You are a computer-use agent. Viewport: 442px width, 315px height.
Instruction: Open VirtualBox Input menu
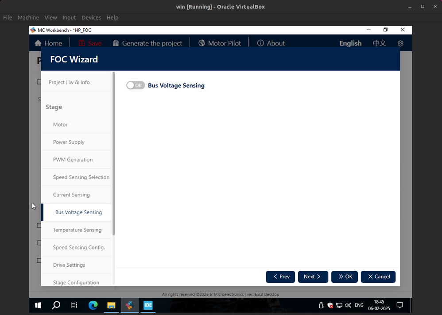[69, 17]
